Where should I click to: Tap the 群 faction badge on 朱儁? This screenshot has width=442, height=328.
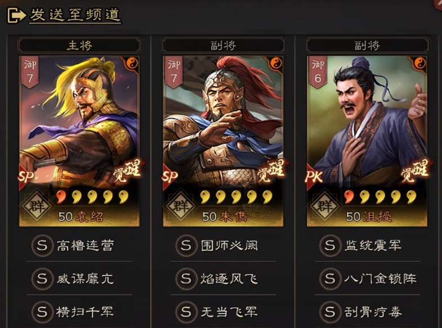coord(181,206)
